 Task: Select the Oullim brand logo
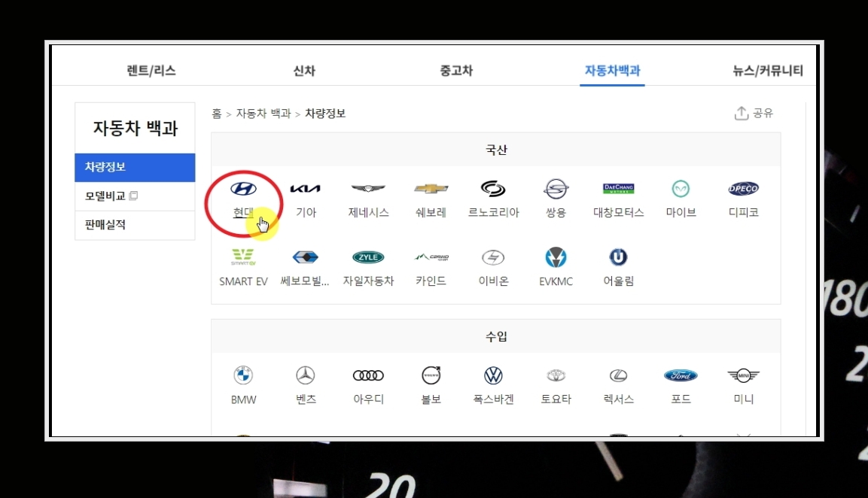(618, 257)
